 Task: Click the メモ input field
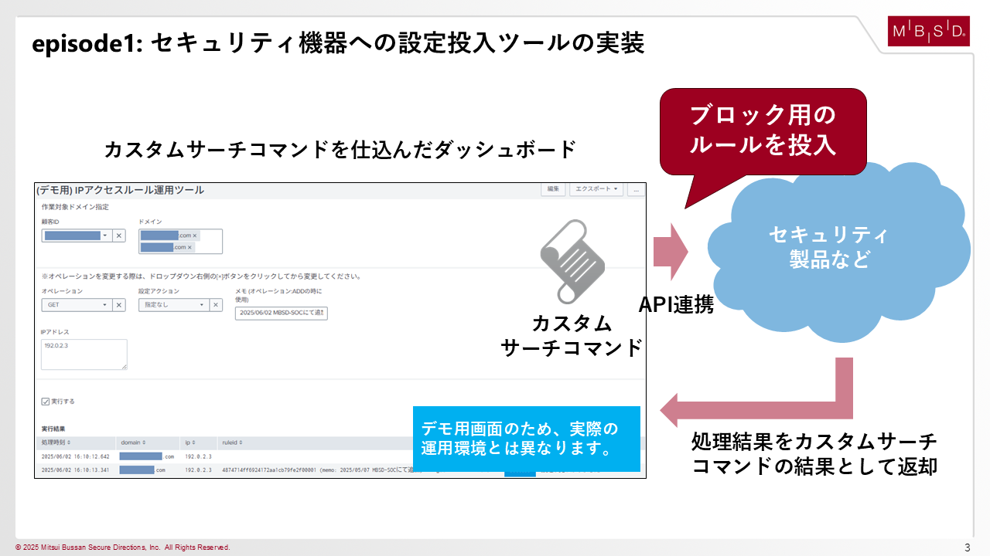(x=281, y=313)
